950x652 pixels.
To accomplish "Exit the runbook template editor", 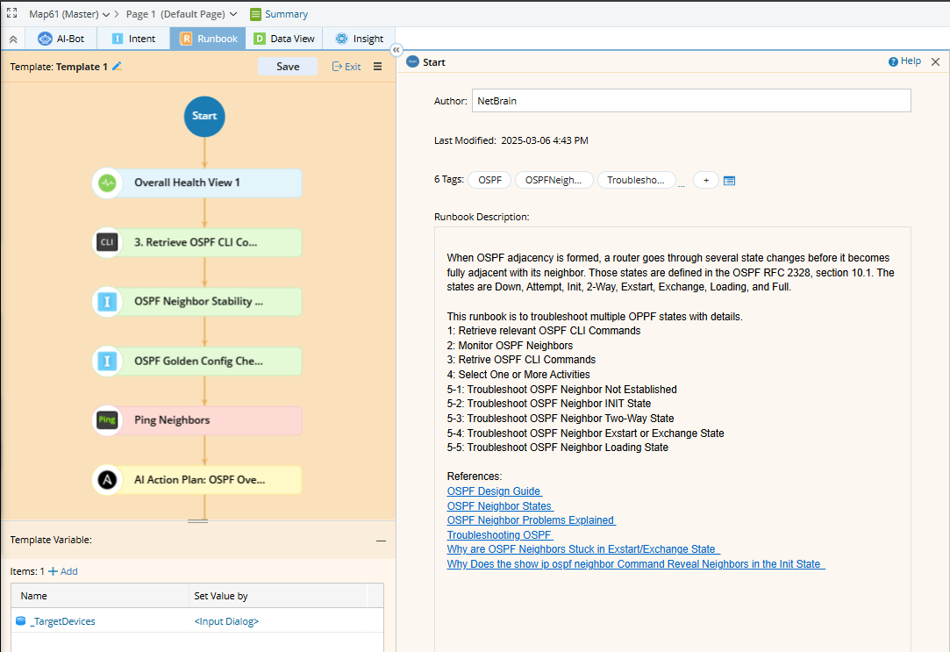I will point(346,67).
